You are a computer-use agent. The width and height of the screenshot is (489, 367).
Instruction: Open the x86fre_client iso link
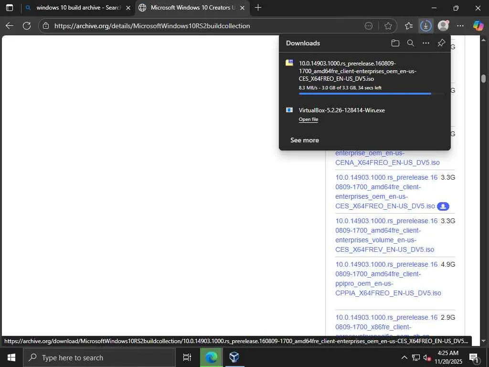(386, 324)
